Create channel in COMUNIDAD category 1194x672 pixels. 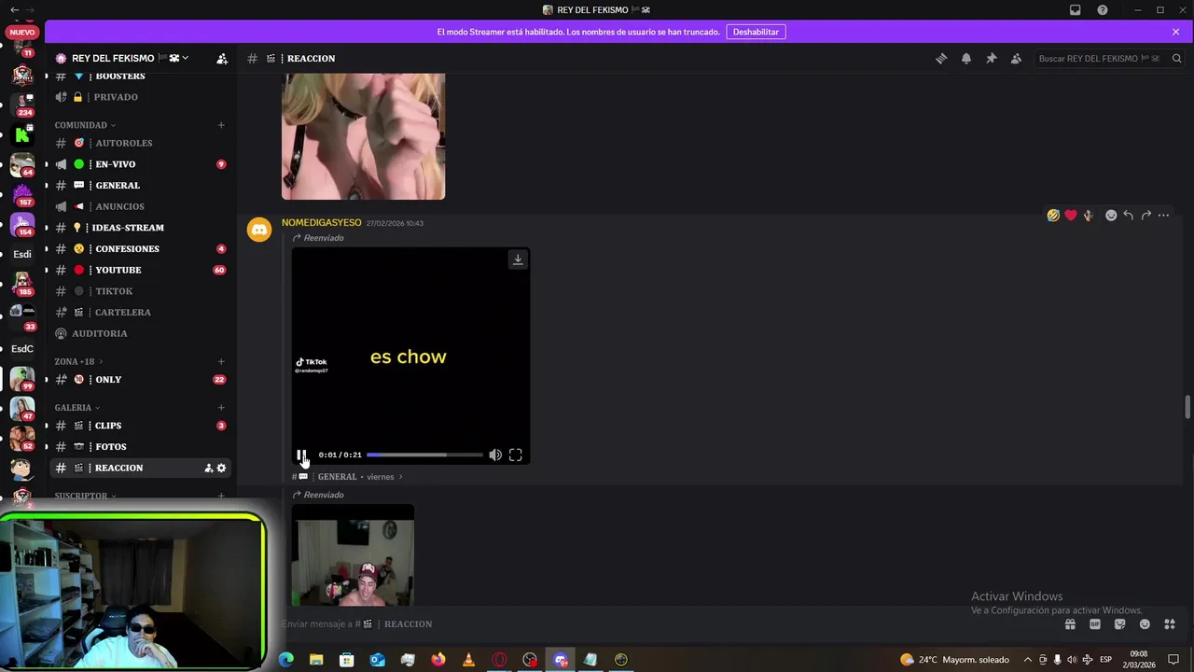(221, 125)
